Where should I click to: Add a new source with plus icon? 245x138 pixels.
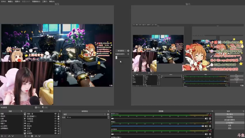pos(25,136)
